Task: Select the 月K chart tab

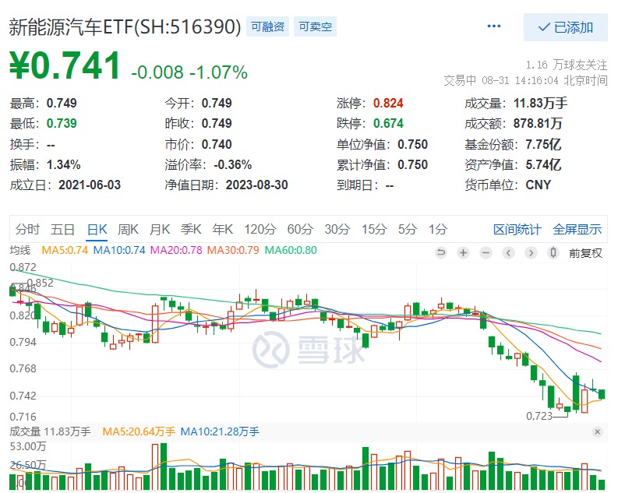Action: 160,229
